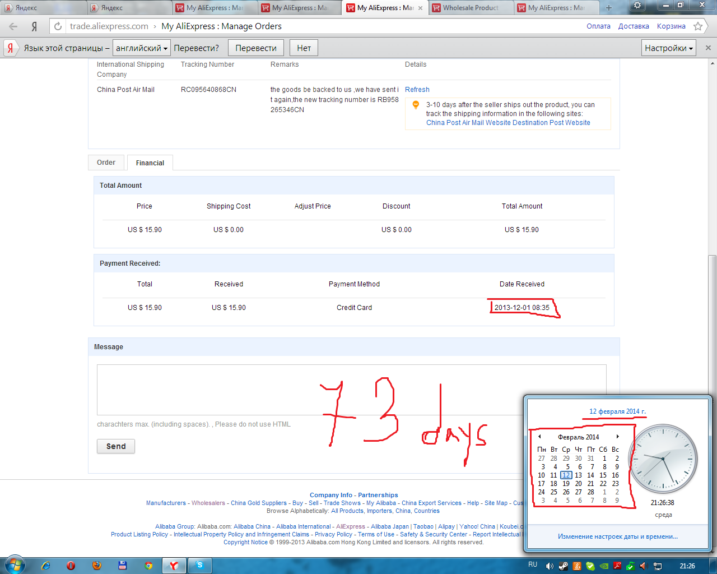
Task: Open the Order tab
Action: coord(106,163)
